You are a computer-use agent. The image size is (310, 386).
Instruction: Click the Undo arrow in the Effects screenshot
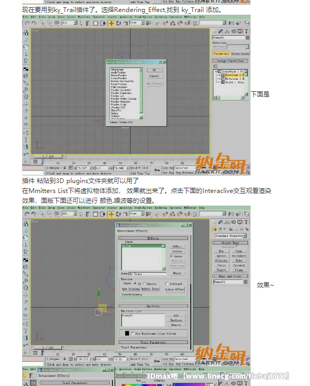[x=27, y=214]
